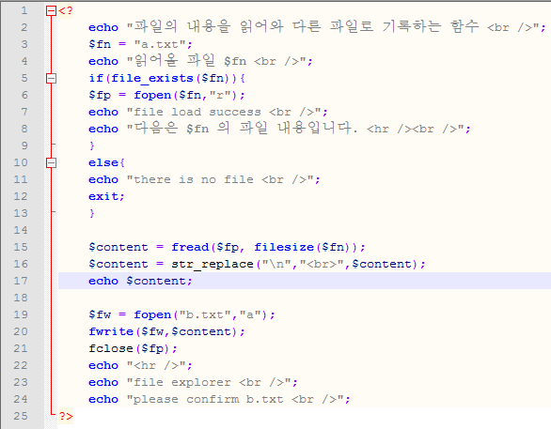Viewport: 551px width, 429px height.
Task: Click line number 25 in the margin
Action: pyautogui.click(x=21, y=416)
